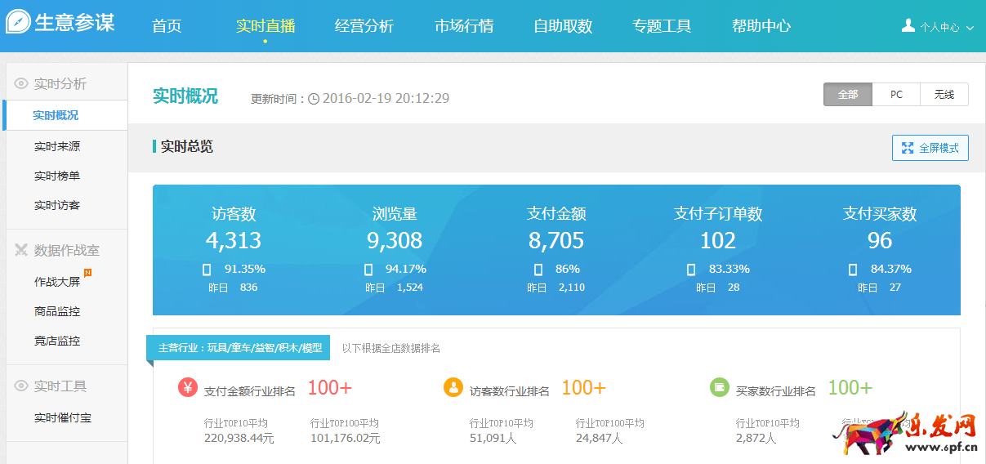Open 作战大屏 in the sidebar

pyautogui.click(x=57, y=282)
